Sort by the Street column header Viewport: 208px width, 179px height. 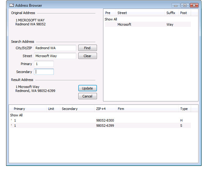click(140, 13)
